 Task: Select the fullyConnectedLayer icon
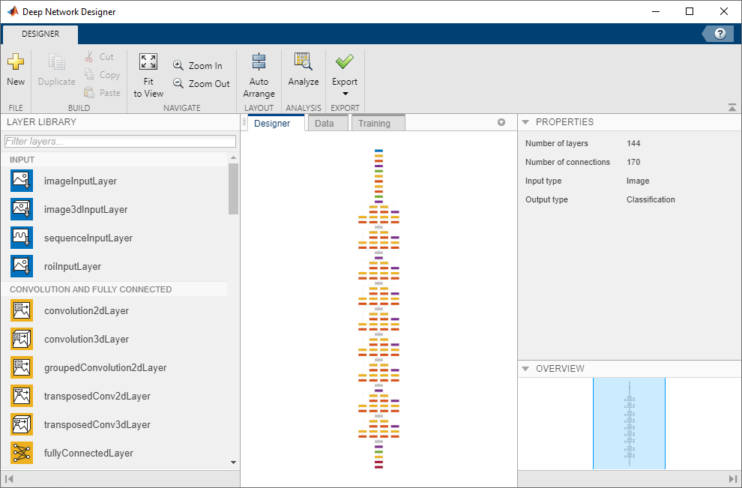[x=22, y=453]
